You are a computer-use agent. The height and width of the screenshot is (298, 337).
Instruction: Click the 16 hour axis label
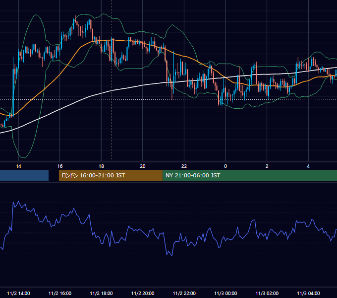pos(60,166)
